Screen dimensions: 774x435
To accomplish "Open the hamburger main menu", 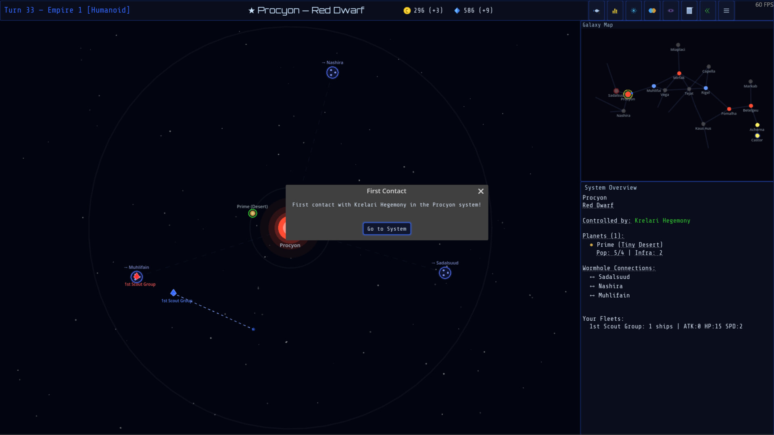I will pos(726,11).
